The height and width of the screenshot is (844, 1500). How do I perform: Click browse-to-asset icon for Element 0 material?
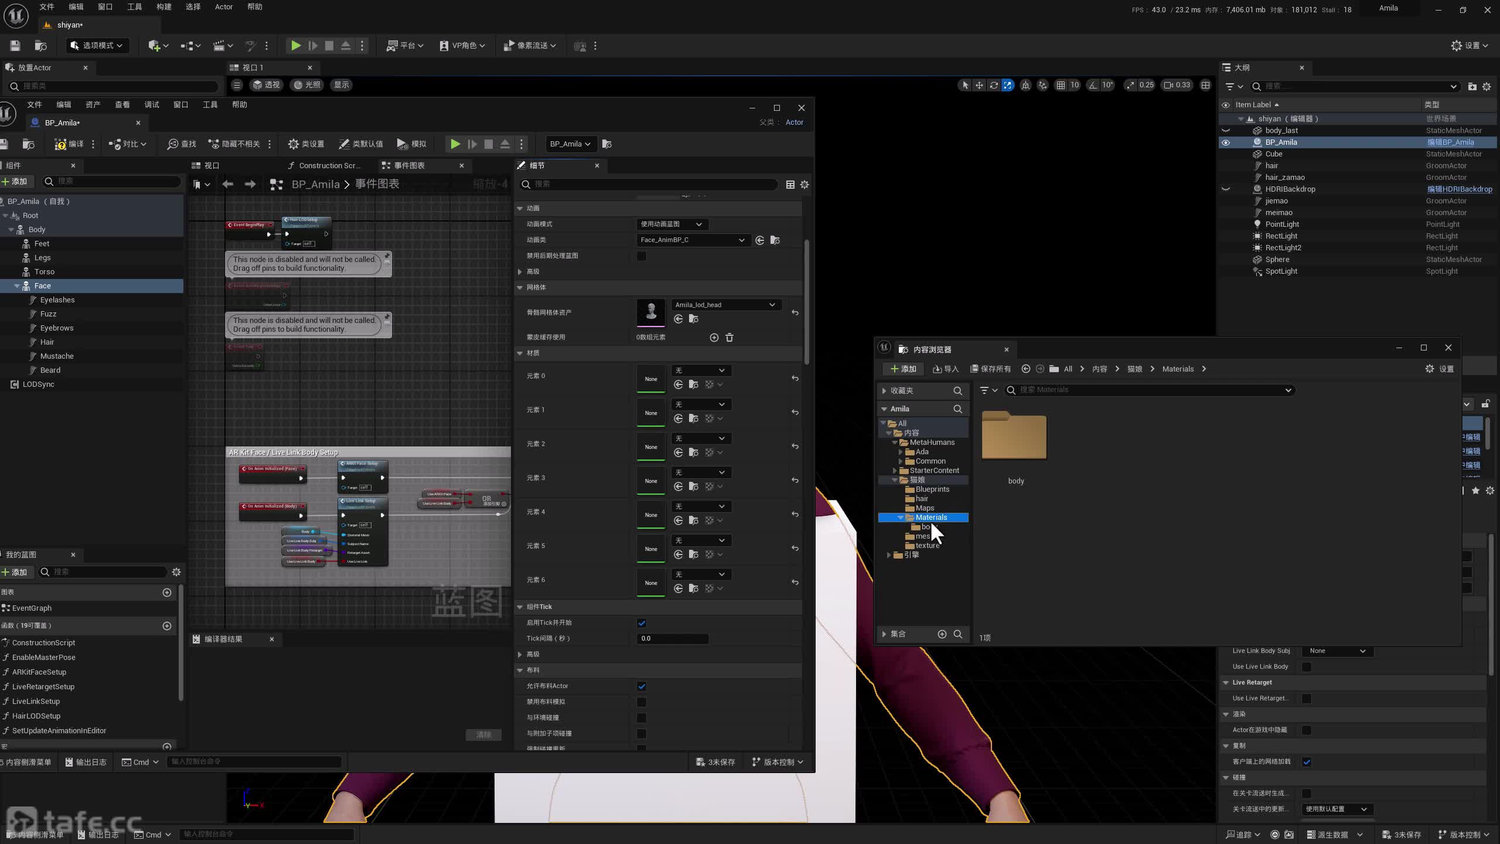694,384
